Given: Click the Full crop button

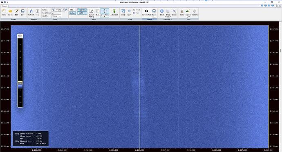Looking at the screenshot, I should (x=136, y=13).
